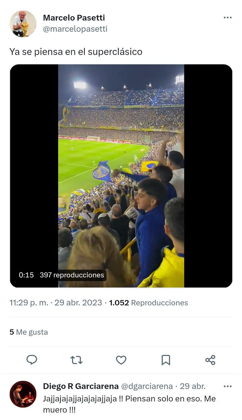The width and height of the screenshot is (242, 420).
Task: Open the @dgarciarena handle link
Action: click(x=147, y=386)
